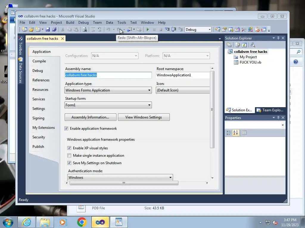Screen dimensions: 305x228
Task: Click the Properties icon in Solution Explorer
Action: 229,45
